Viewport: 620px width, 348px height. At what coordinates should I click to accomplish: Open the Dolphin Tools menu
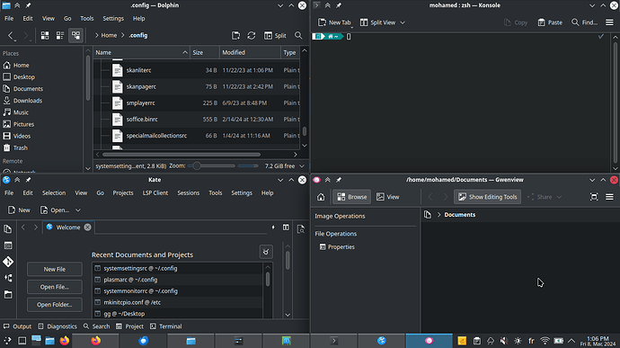tap(87, 19)
